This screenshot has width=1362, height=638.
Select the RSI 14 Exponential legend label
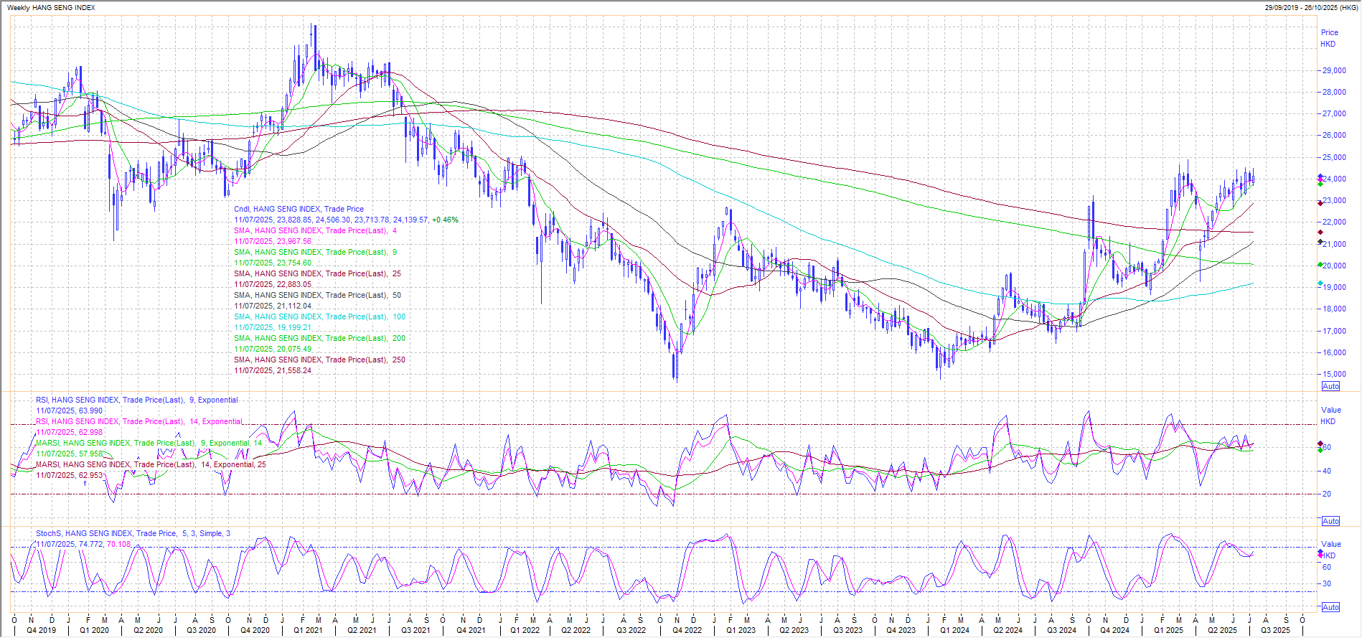[x=139, y=422]
